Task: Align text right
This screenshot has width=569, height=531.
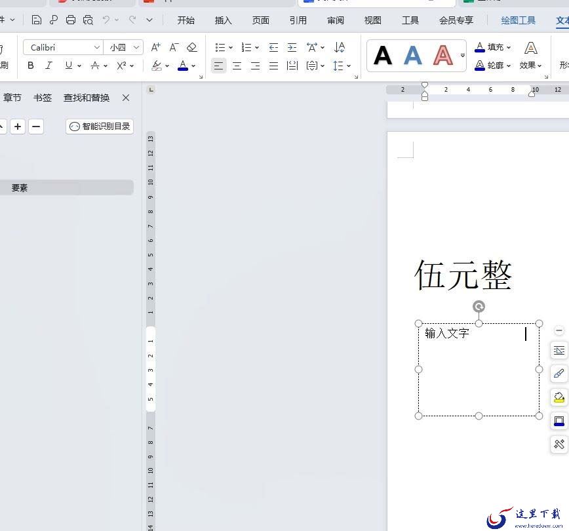Action: pyautogui.click(x=256, y=66)
